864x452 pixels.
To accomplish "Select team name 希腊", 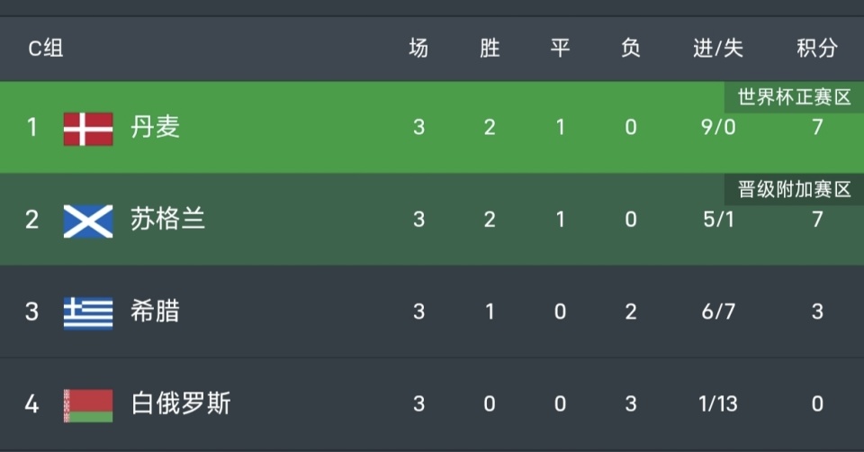I will 156,312.
